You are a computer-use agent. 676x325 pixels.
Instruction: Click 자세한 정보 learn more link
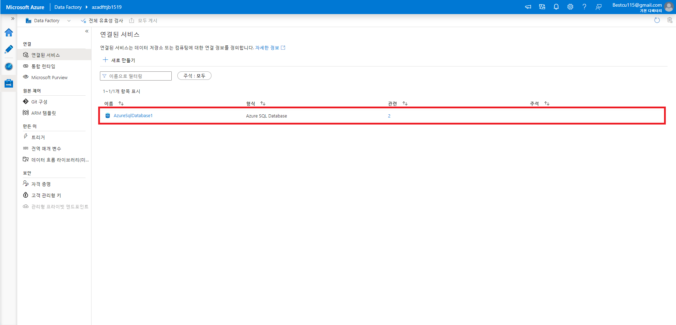[270, 48]
